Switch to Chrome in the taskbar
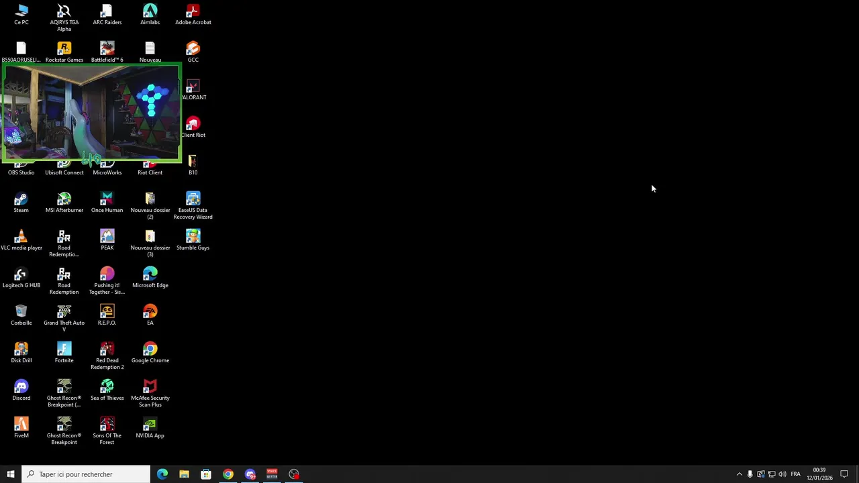The height and width of the screenshot is (483, 859). click(x=228, y=474)
